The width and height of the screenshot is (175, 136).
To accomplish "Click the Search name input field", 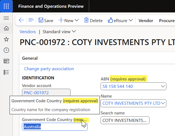I will coord(125,120).
